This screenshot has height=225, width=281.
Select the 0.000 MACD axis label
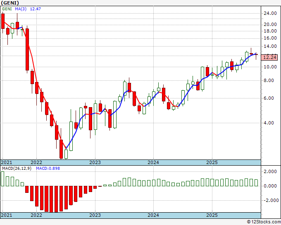click(x=270, y=186)
